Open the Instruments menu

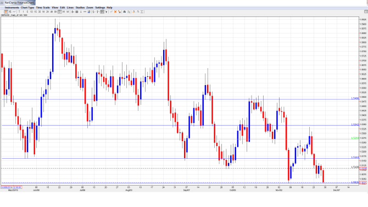coord(12,8)
